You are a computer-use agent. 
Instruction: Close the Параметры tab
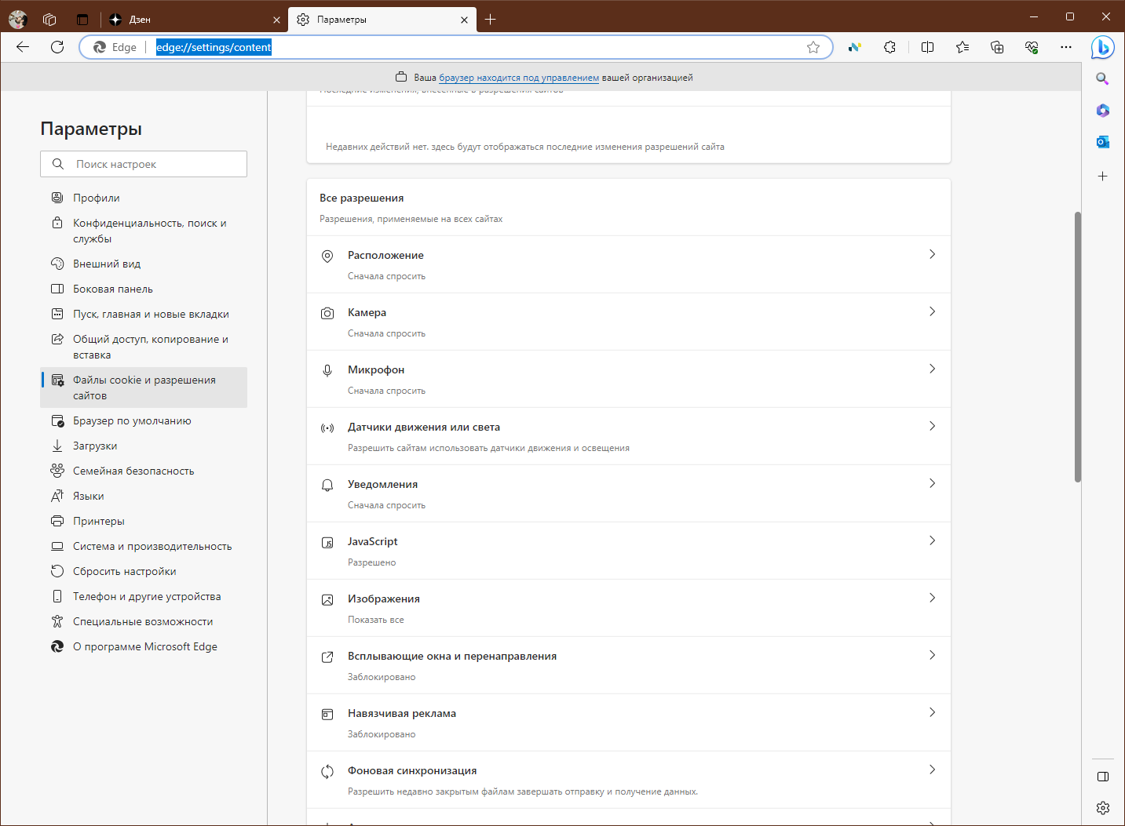465,20
